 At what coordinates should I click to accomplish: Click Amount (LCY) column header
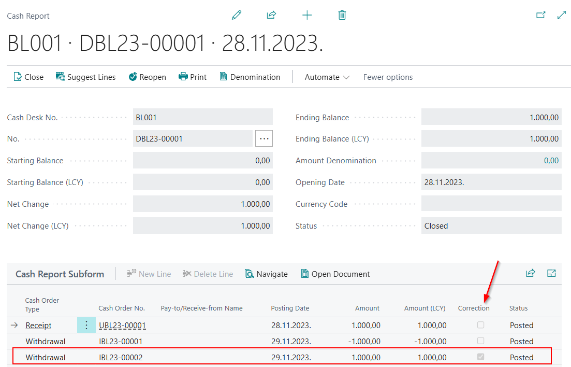(x=424, y=308)
